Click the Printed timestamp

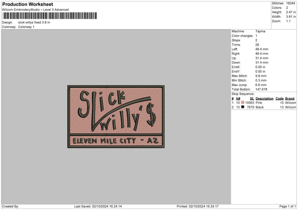(198, 206)
